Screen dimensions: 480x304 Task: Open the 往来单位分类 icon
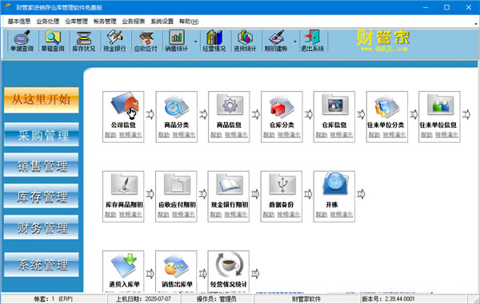tap(387, 105)
